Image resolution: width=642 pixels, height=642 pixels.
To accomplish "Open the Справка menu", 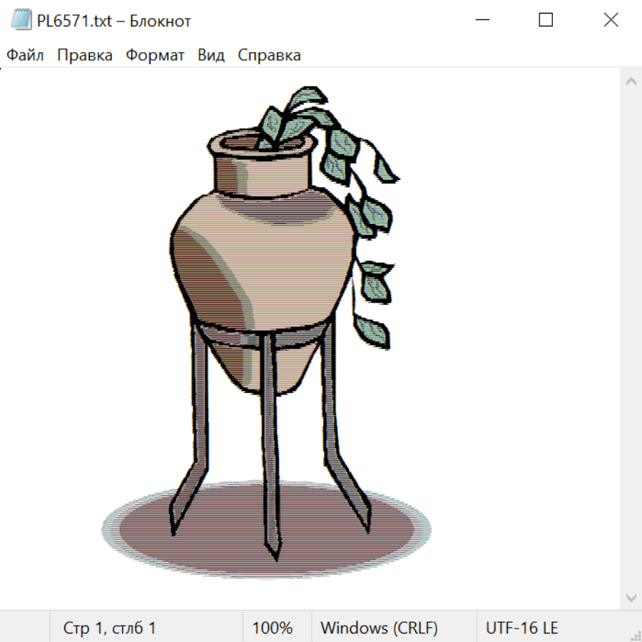I will point(269,56).
